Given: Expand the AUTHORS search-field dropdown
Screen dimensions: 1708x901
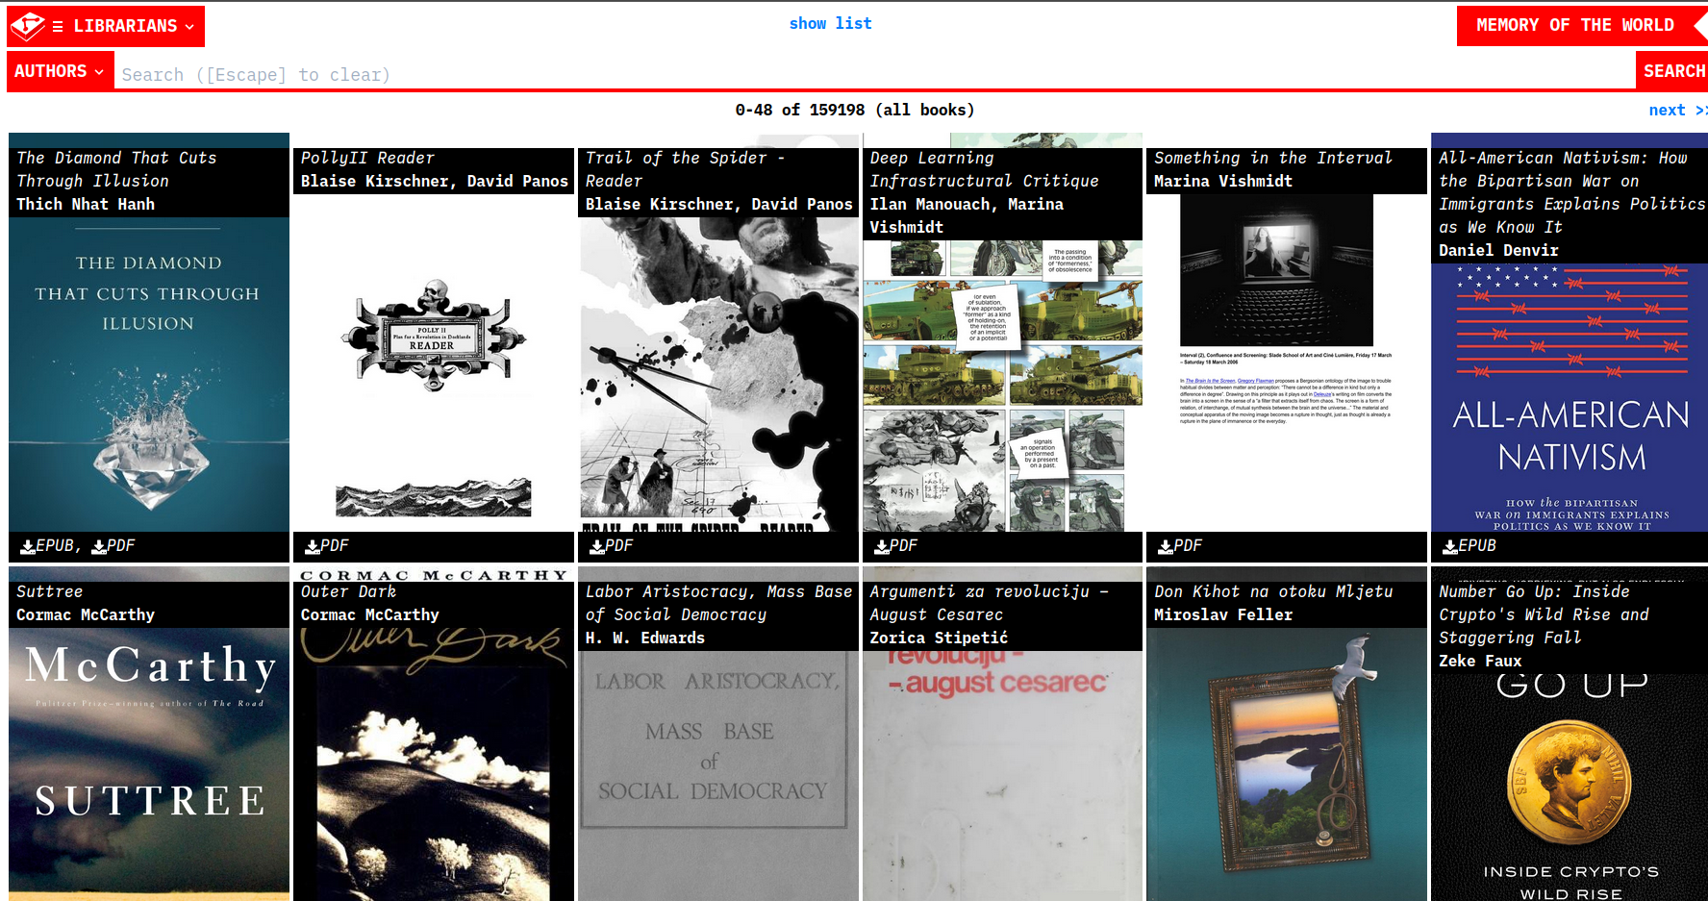Looking at the screenshot, I should (x=60, y=71).
